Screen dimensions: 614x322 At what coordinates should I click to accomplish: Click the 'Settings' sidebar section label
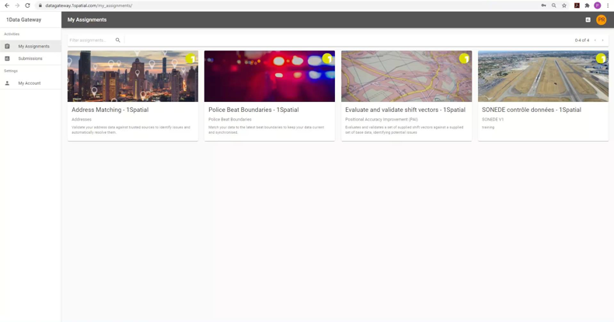tap(11, 71)
